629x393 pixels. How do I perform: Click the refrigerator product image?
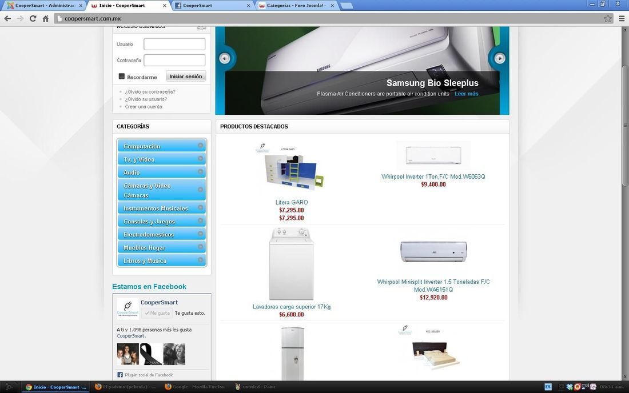click(x=292, y=354)
